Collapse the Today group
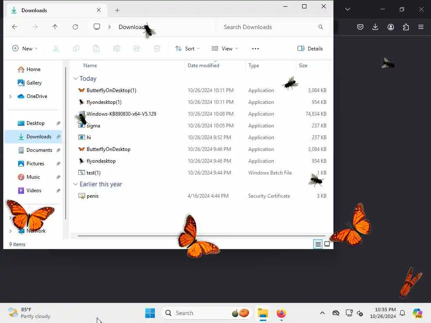This screenshot has height=323, width=431. (x=75, y=79)
